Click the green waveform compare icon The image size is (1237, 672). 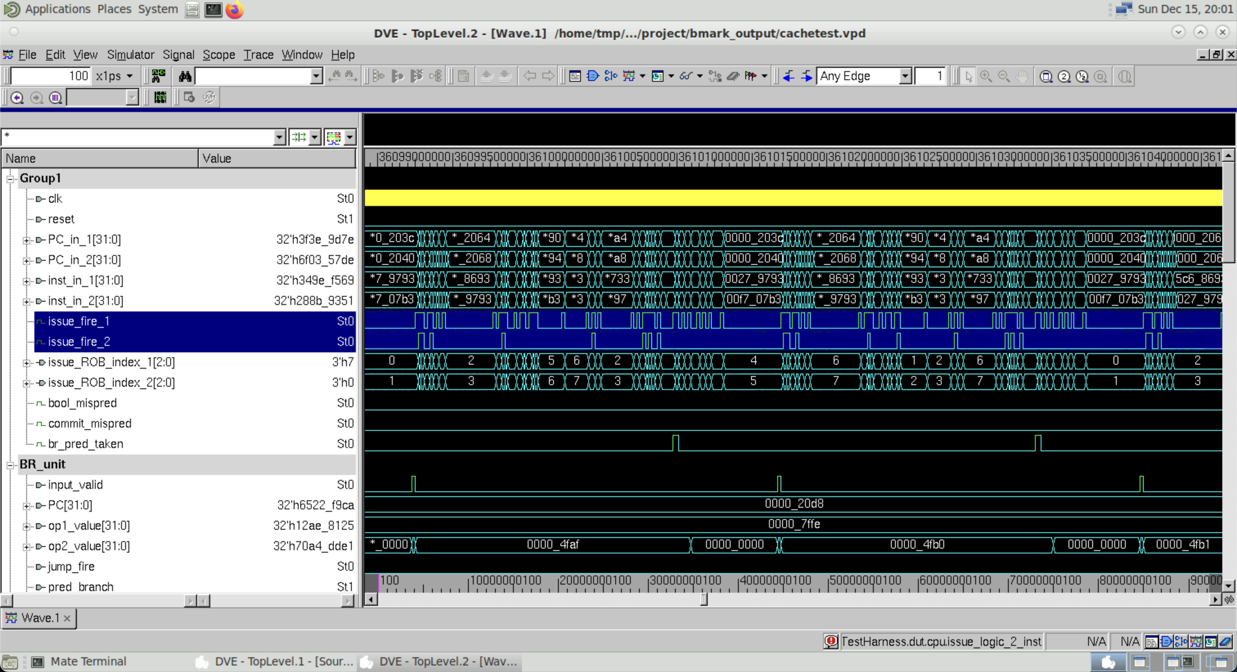(x=160, y=97)
